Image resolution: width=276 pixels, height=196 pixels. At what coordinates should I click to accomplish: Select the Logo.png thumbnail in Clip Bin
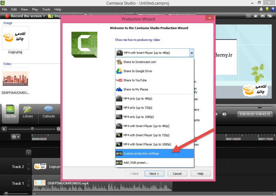click(15, 38)
